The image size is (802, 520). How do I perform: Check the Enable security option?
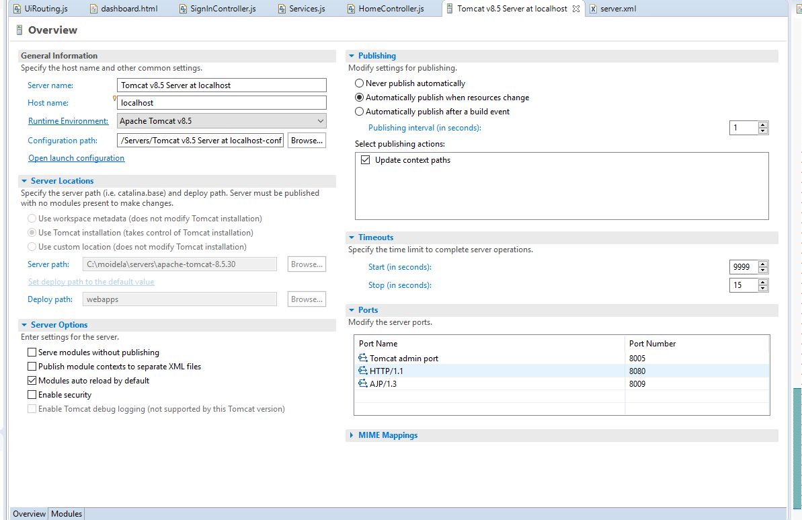[x=32, y=395]
